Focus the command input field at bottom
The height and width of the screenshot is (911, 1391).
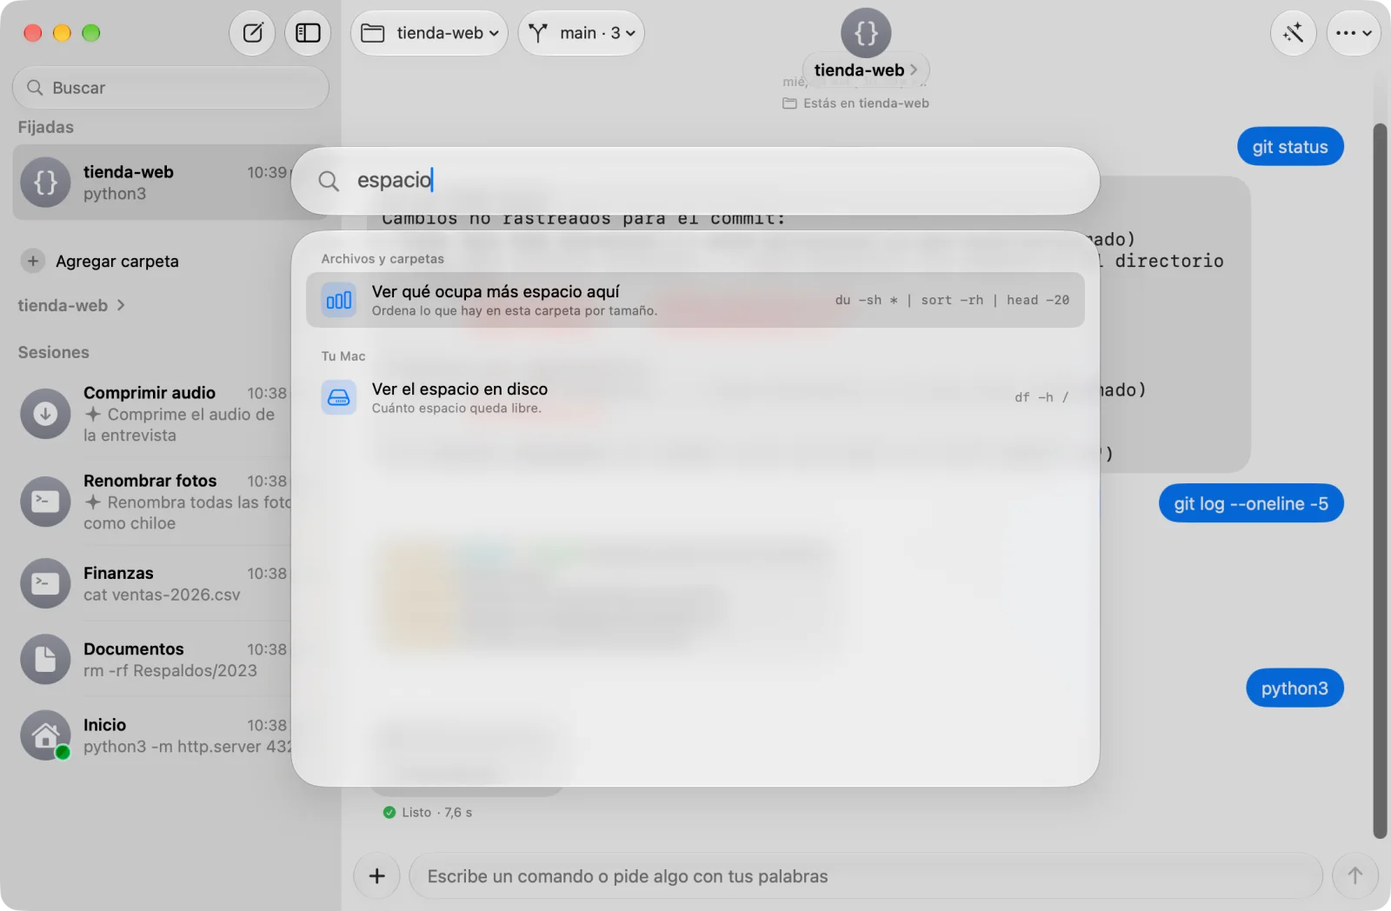pos(866,876)
